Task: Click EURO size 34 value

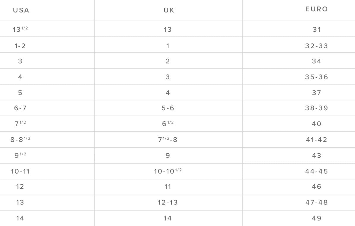Action: pyautogui.click(x=317, y=61)
